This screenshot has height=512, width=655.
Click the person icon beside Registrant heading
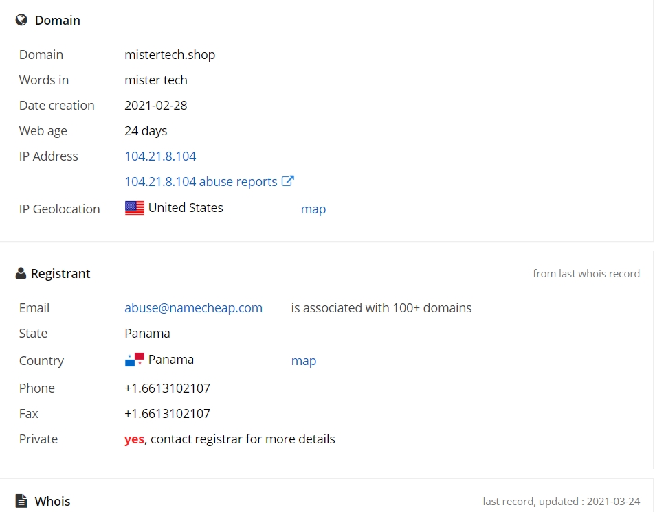(x=21, y=273)
